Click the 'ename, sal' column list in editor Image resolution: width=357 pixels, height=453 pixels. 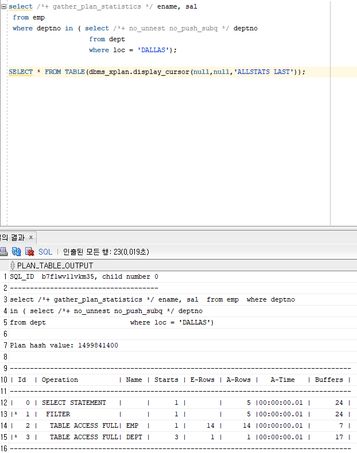pyautogui.click(x=177, y=6)
